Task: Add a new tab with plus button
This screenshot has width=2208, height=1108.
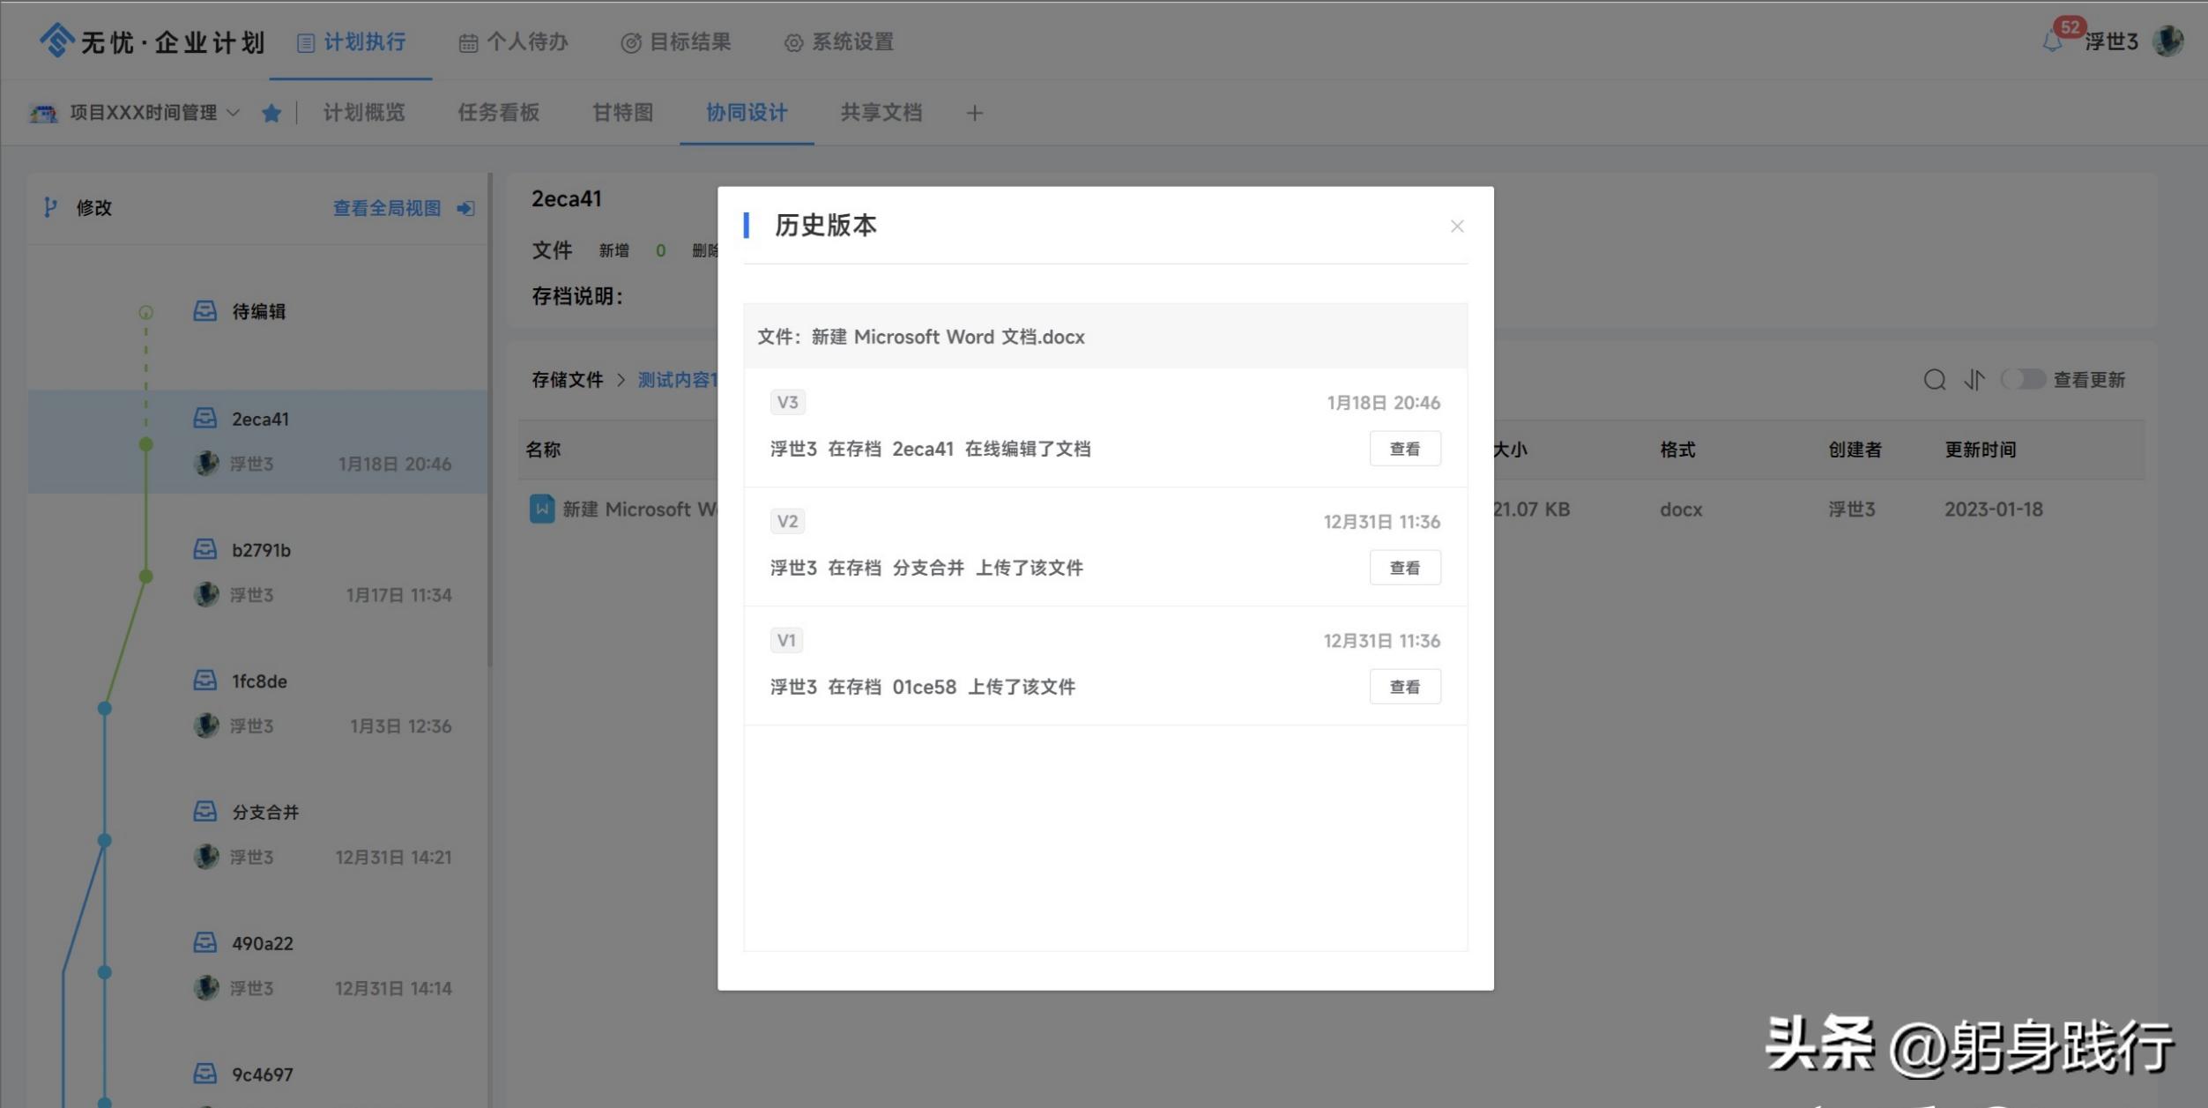Action: point(974,113)
